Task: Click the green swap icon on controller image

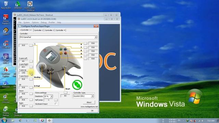Action: pyautogui.click(x=77, y=85)
